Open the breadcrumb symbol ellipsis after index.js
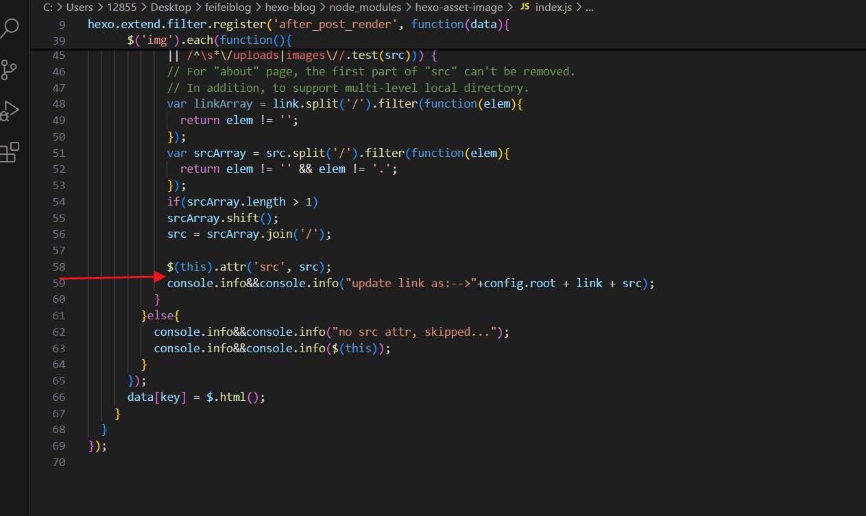This screenshot has height=516, width=866. pos(589,8)
